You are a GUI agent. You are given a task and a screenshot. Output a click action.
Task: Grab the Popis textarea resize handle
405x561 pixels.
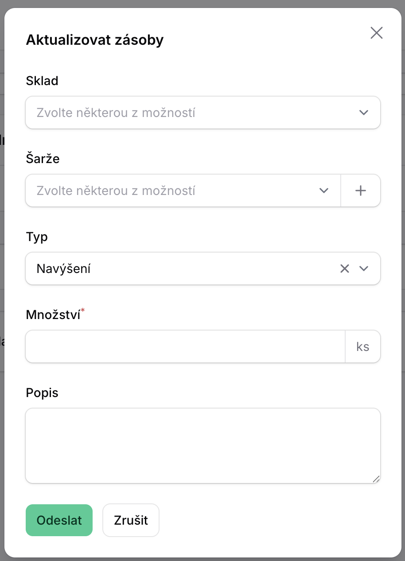[376, 479]
